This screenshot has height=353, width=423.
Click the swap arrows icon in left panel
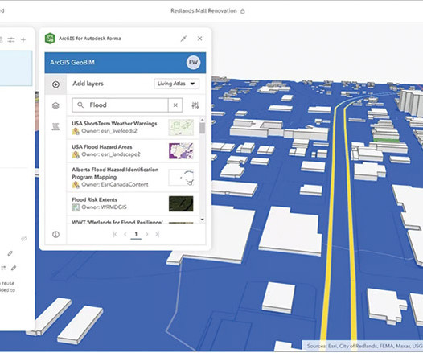pyautogui.click(x=3, y=268)
